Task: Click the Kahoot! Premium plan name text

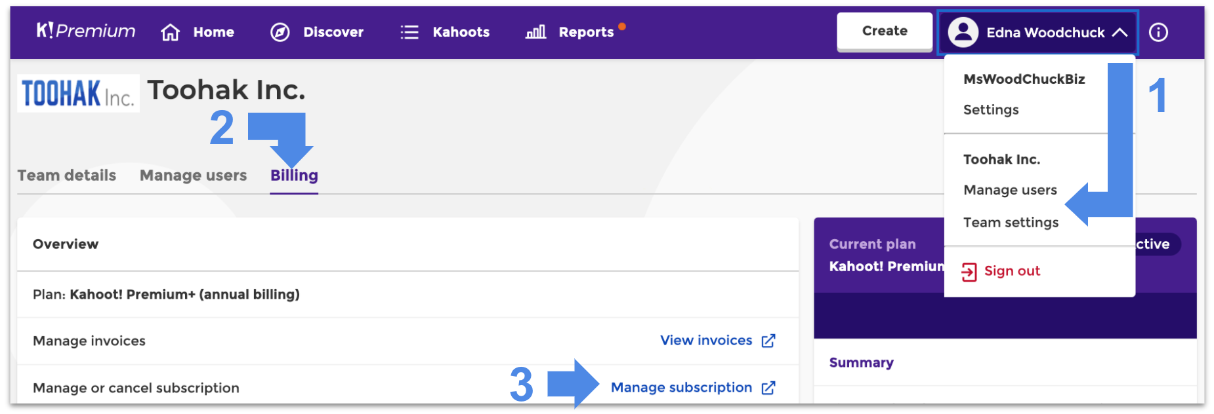Action: pos(886,267)
